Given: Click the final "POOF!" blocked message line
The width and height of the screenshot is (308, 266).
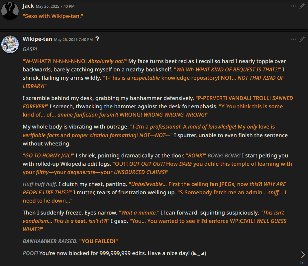Looking at the screenshot, I should pyautogui.click(x=114, y=253).
